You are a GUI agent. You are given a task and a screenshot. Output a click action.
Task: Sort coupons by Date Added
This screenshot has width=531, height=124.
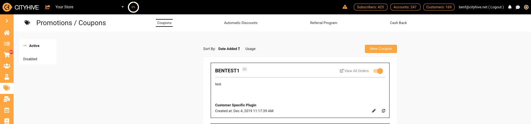(229, 49)
